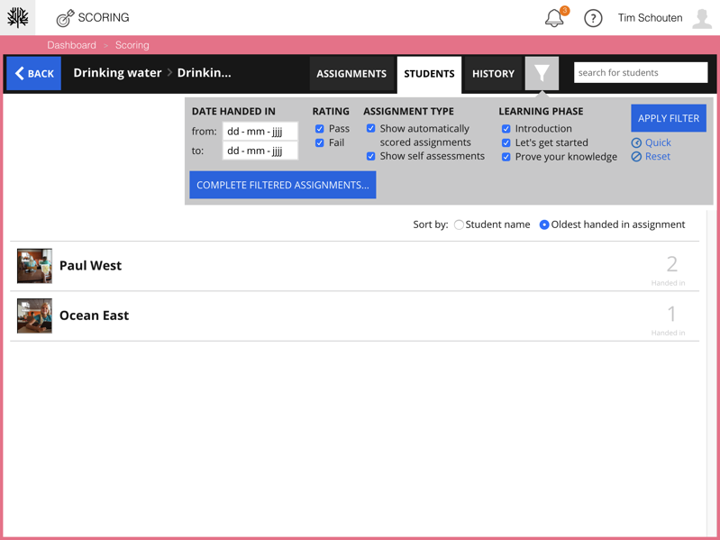Open the Scoring breadcrumb link
The width and height of the screenshot is (720, 540).
pos(132,45)
